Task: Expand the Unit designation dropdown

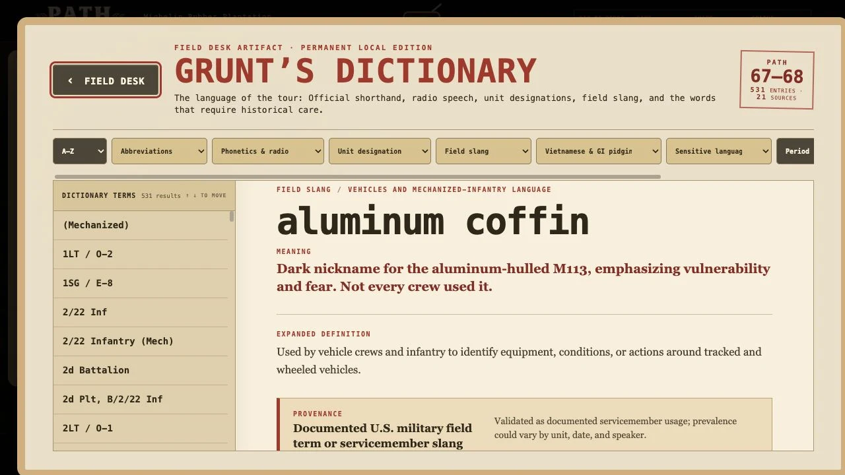Action: [x=380, y=151]
